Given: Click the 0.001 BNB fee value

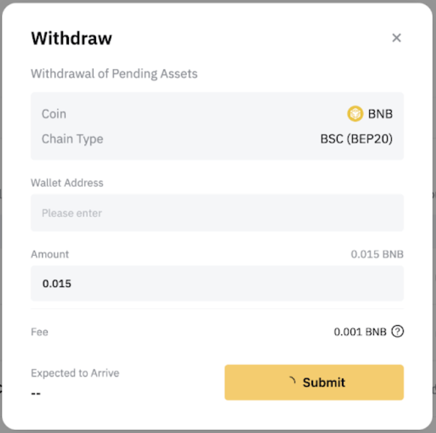Looking at the screenshot, I should pos(360,331).
